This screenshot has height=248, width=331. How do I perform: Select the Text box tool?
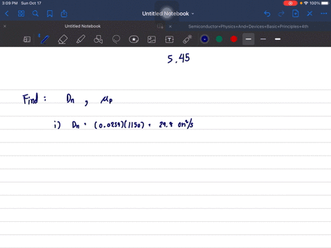(x=170, y=39)
